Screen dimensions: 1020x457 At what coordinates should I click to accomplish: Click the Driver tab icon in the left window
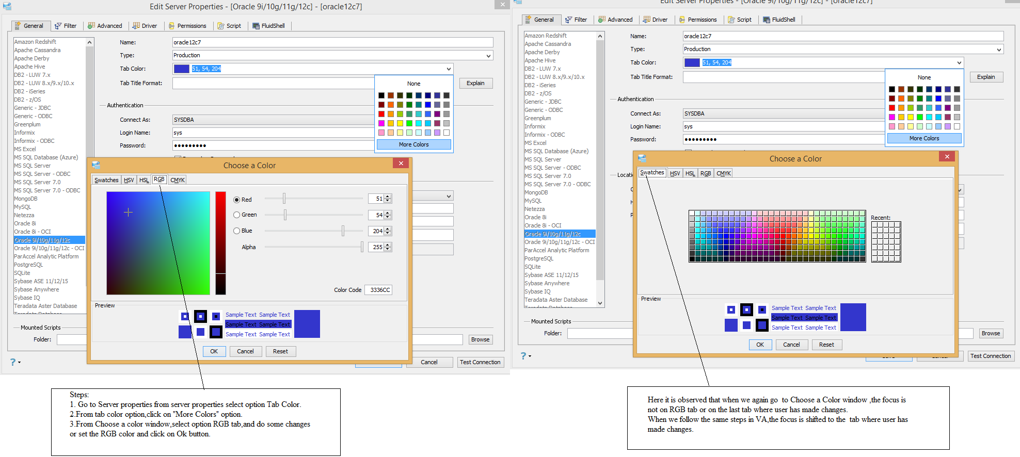[136, 26]
